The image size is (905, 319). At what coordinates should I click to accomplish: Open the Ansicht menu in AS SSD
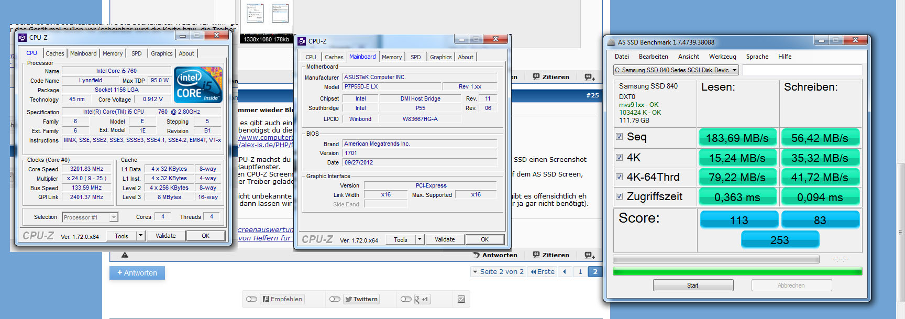coord(689,57)
